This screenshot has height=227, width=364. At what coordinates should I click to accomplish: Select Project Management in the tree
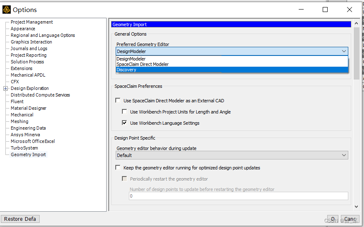tap(32, 22)
